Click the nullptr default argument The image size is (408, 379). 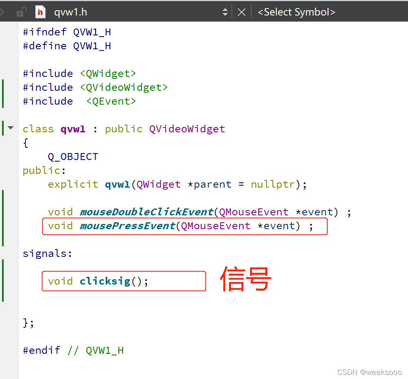(273, 184)
